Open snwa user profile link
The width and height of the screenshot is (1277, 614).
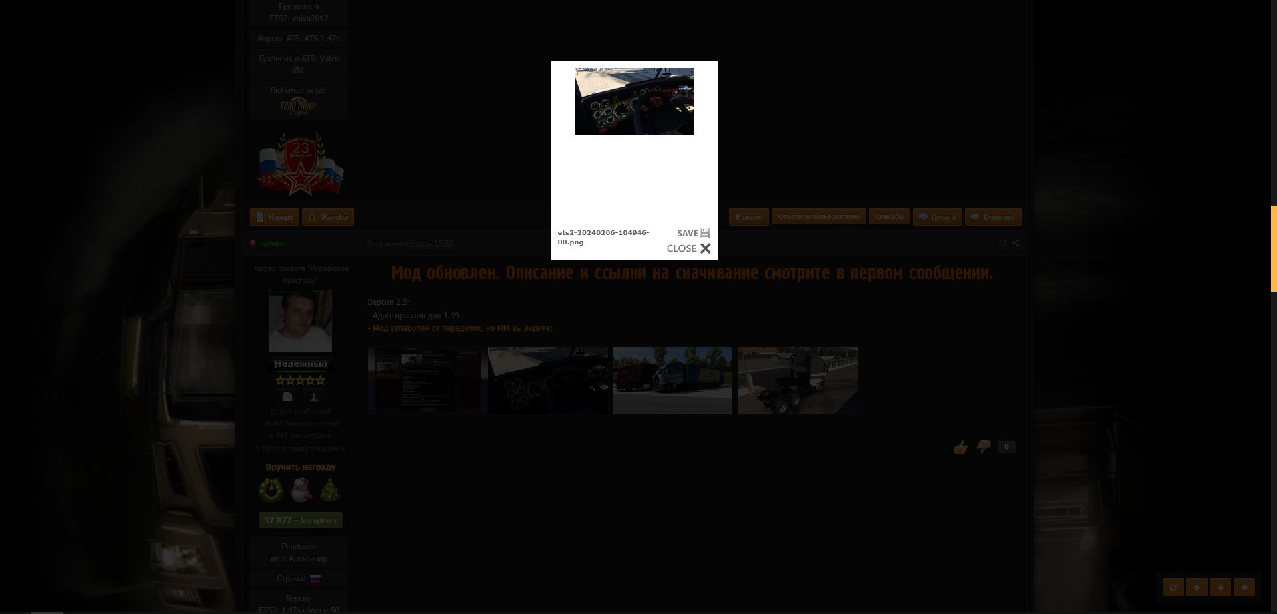[273, 244]
